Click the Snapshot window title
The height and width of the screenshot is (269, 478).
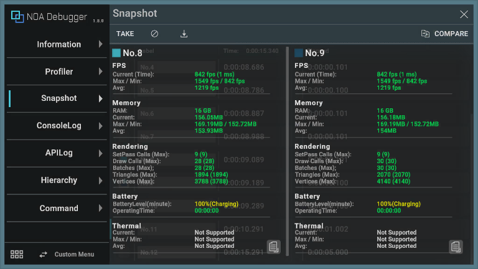point(135,14)
